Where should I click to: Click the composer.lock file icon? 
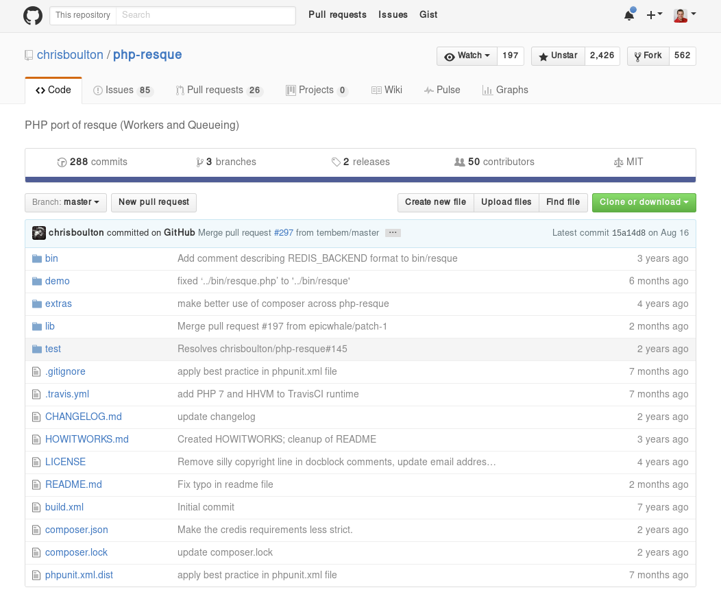36,552
